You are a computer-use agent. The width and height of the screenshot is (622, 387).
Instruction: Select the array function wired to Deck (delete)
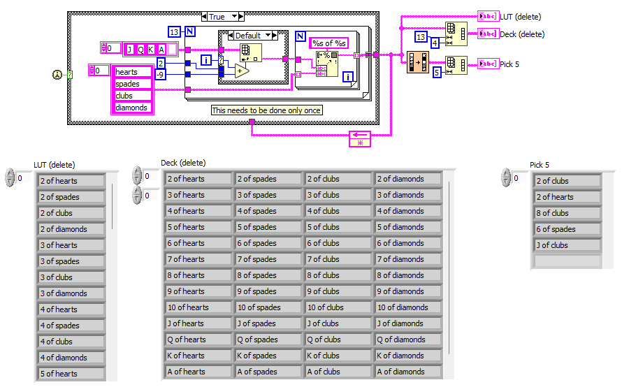456,34
